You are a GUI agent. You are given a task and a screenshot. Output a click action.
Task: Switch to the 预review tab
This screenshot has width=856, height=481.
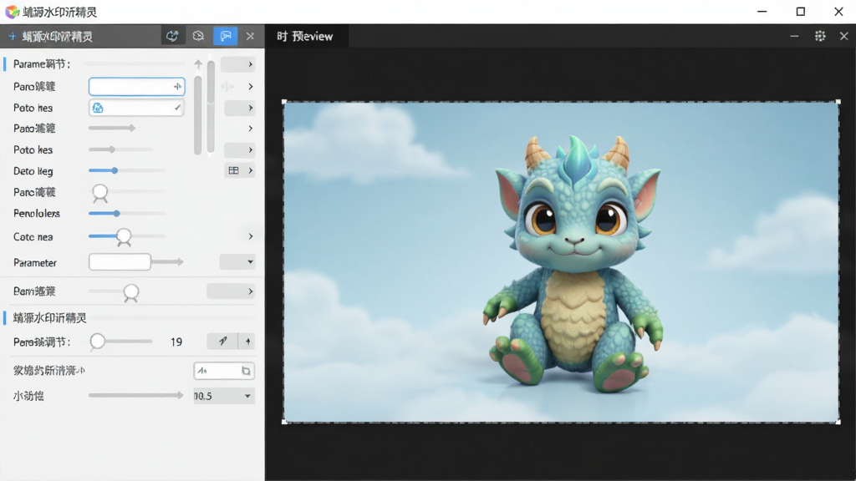pos(306,37)
